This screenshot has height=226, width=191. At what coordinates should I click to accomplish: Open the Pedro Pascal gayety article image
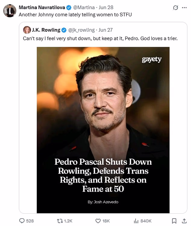click(x=103, y=130)
